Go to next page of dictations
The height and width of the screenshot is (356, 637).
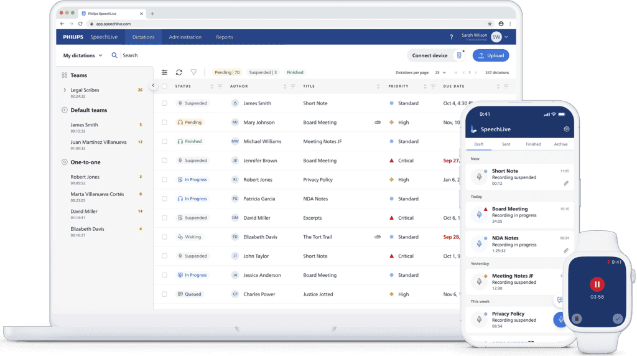(x=476, y=73)
